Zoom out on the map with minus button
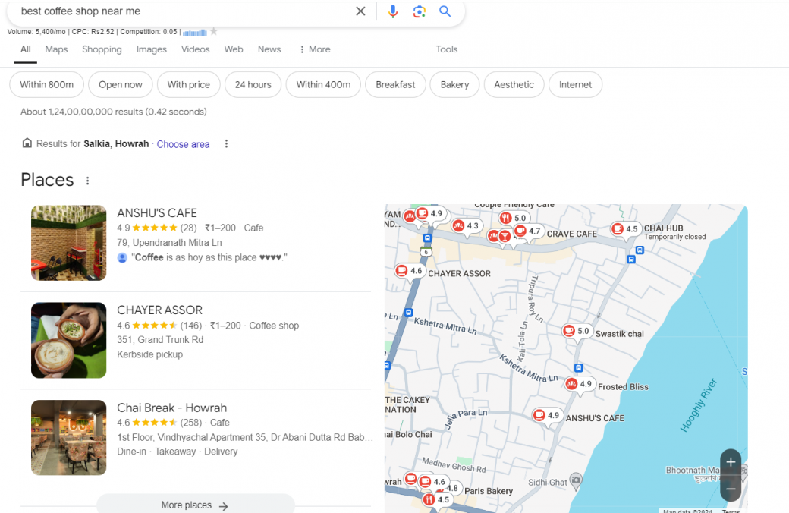The height and width of the screenshot is (513, 789). pyautogui.click(x=731, y=488)
